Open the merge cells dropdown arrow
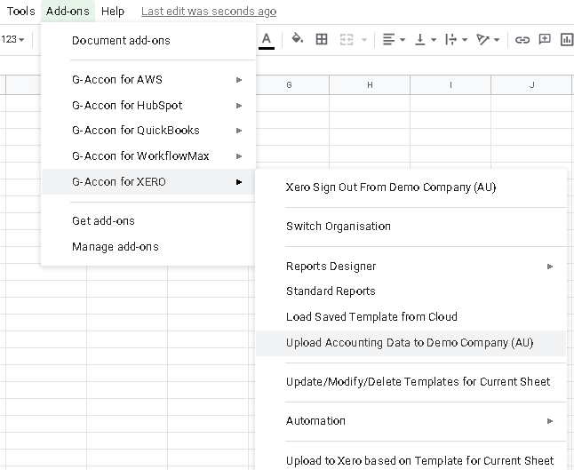 (x=364, y=39)
